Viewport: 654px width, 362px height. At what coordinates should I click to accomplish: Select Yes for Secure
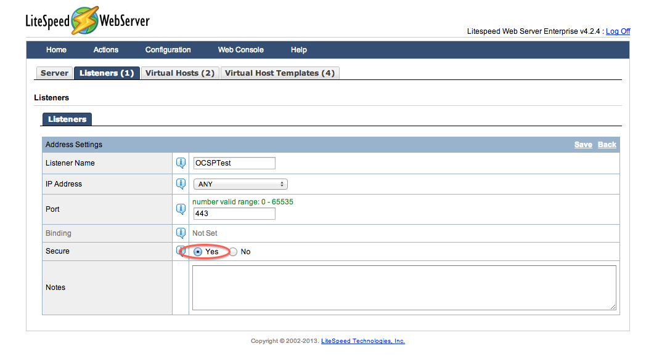click(x=198, y=252)
